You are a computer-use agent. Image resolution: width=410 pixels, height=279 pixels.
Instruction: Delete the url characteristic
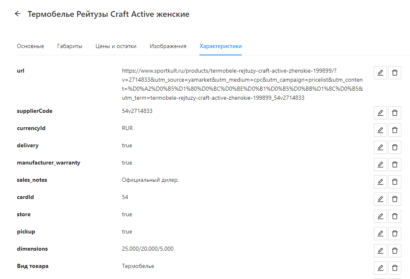[x=395, y=73]
